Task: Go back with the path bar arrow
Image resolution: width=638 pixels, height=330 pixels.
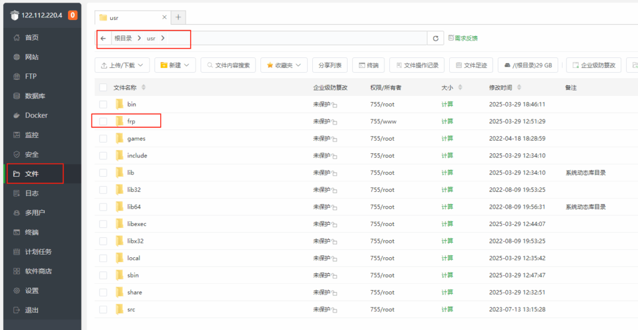Action: [x=103, y=38]
